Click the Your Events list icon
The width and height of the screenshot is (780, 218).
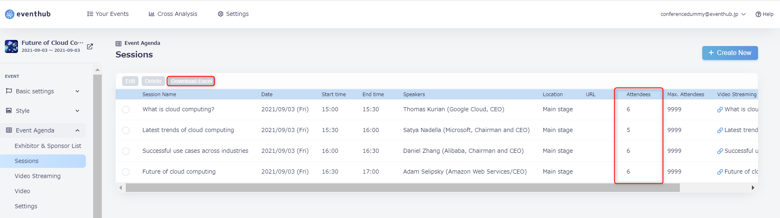coord(90,14)
